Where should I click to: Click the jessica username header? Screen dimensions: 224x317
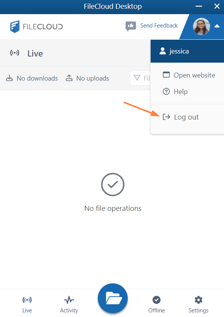(187, 51)
